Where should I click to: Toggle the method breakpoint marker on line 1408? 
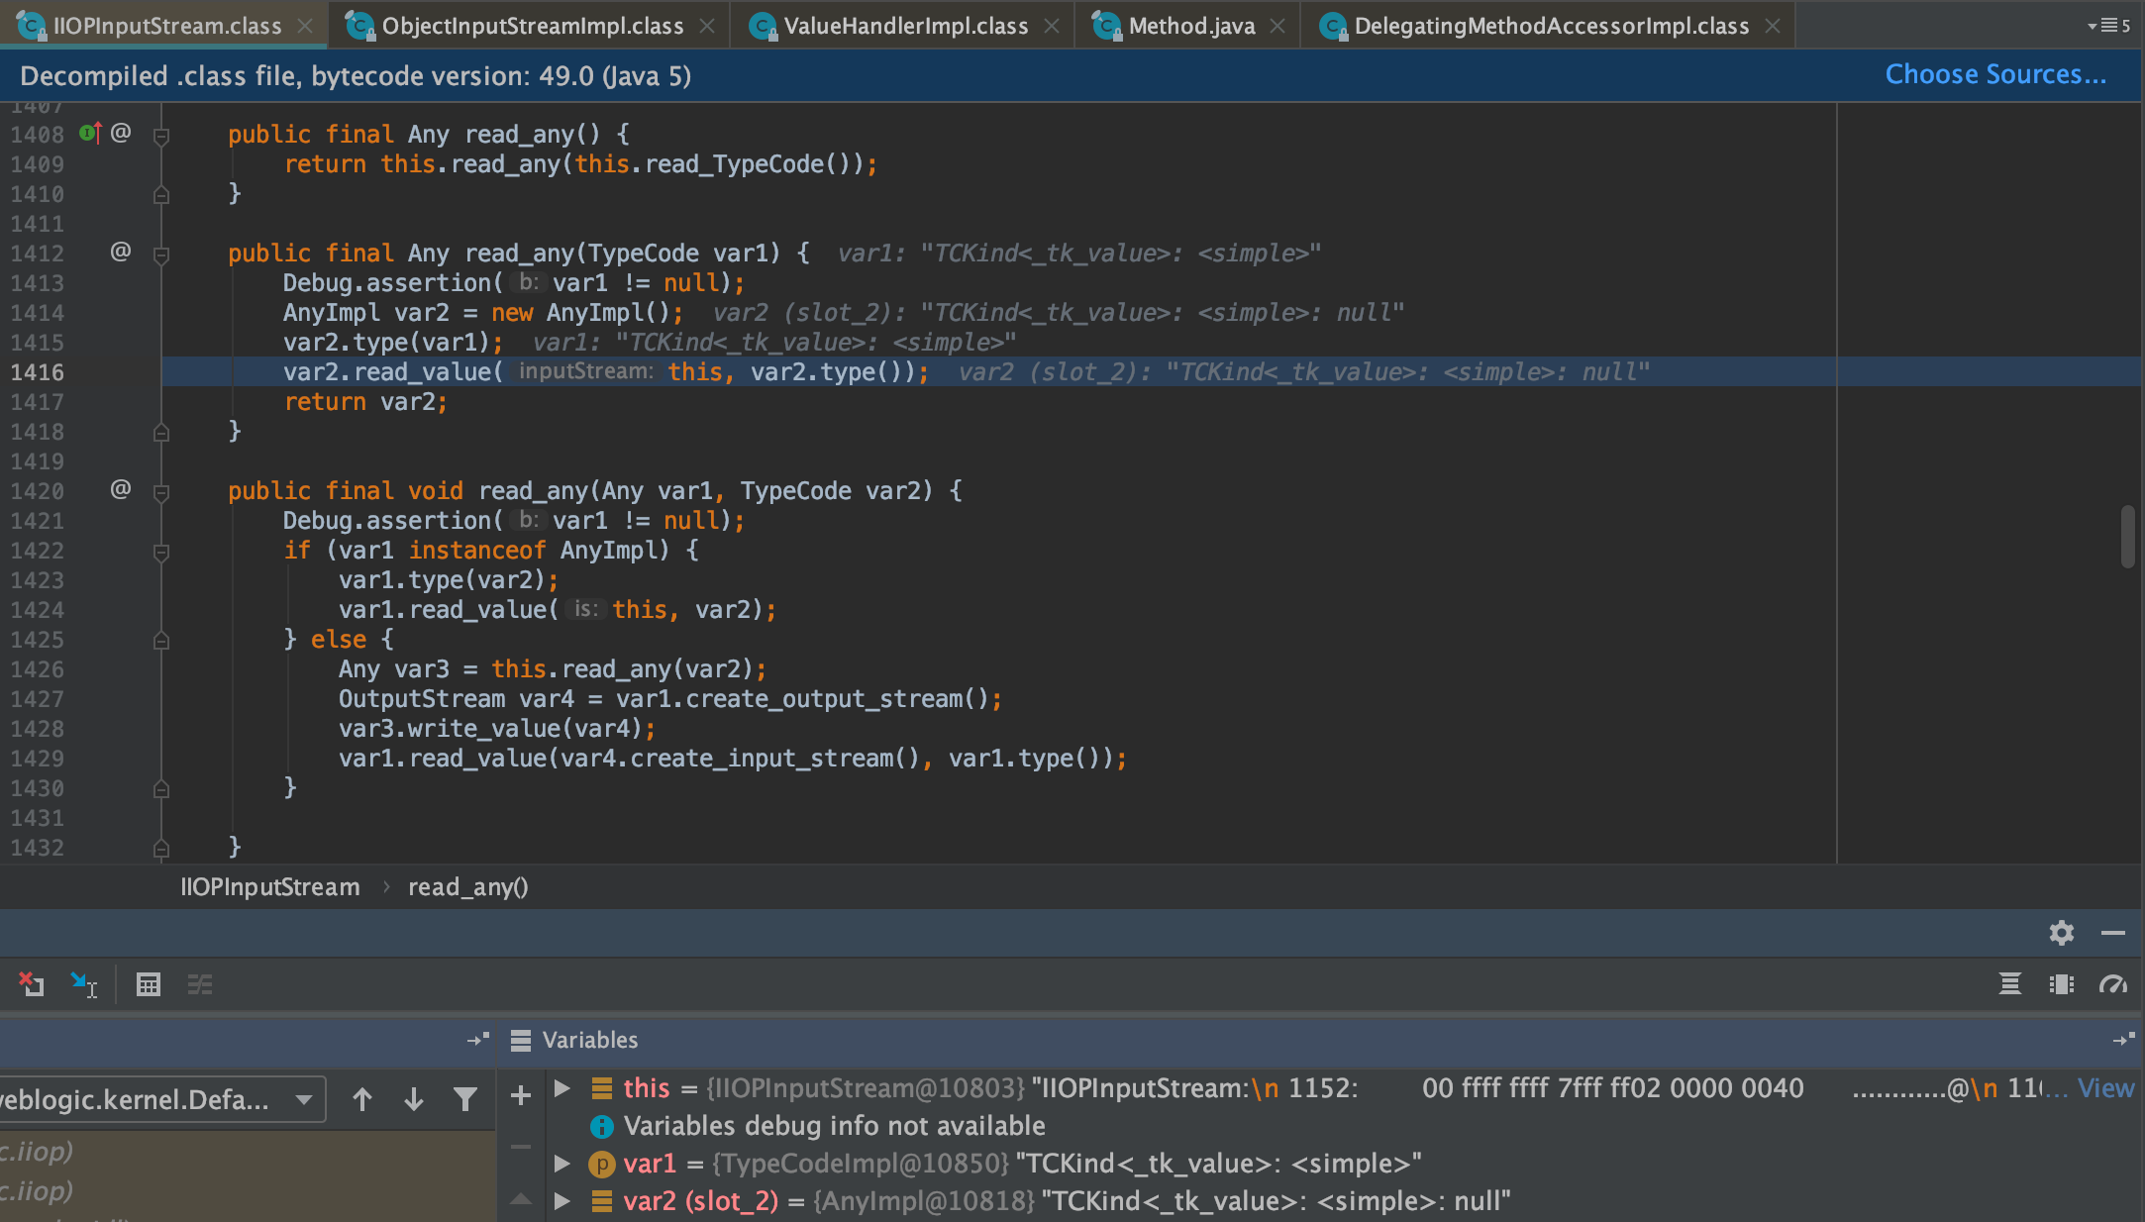pos(89,133)
